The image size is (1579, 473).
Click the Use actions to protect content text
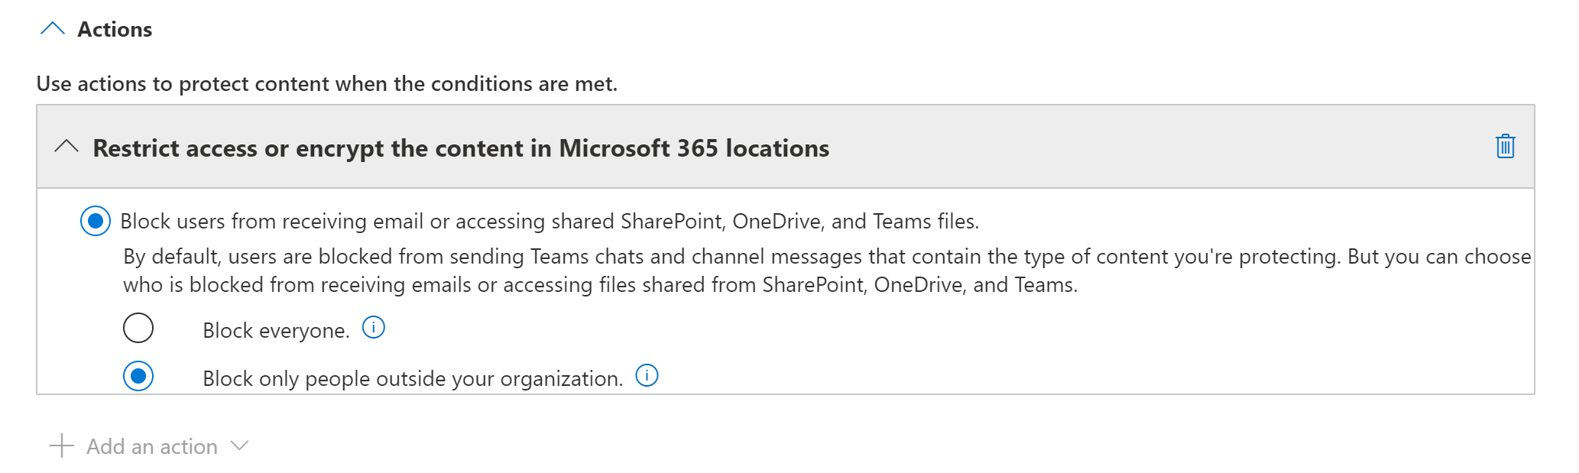tap(326, 83)
